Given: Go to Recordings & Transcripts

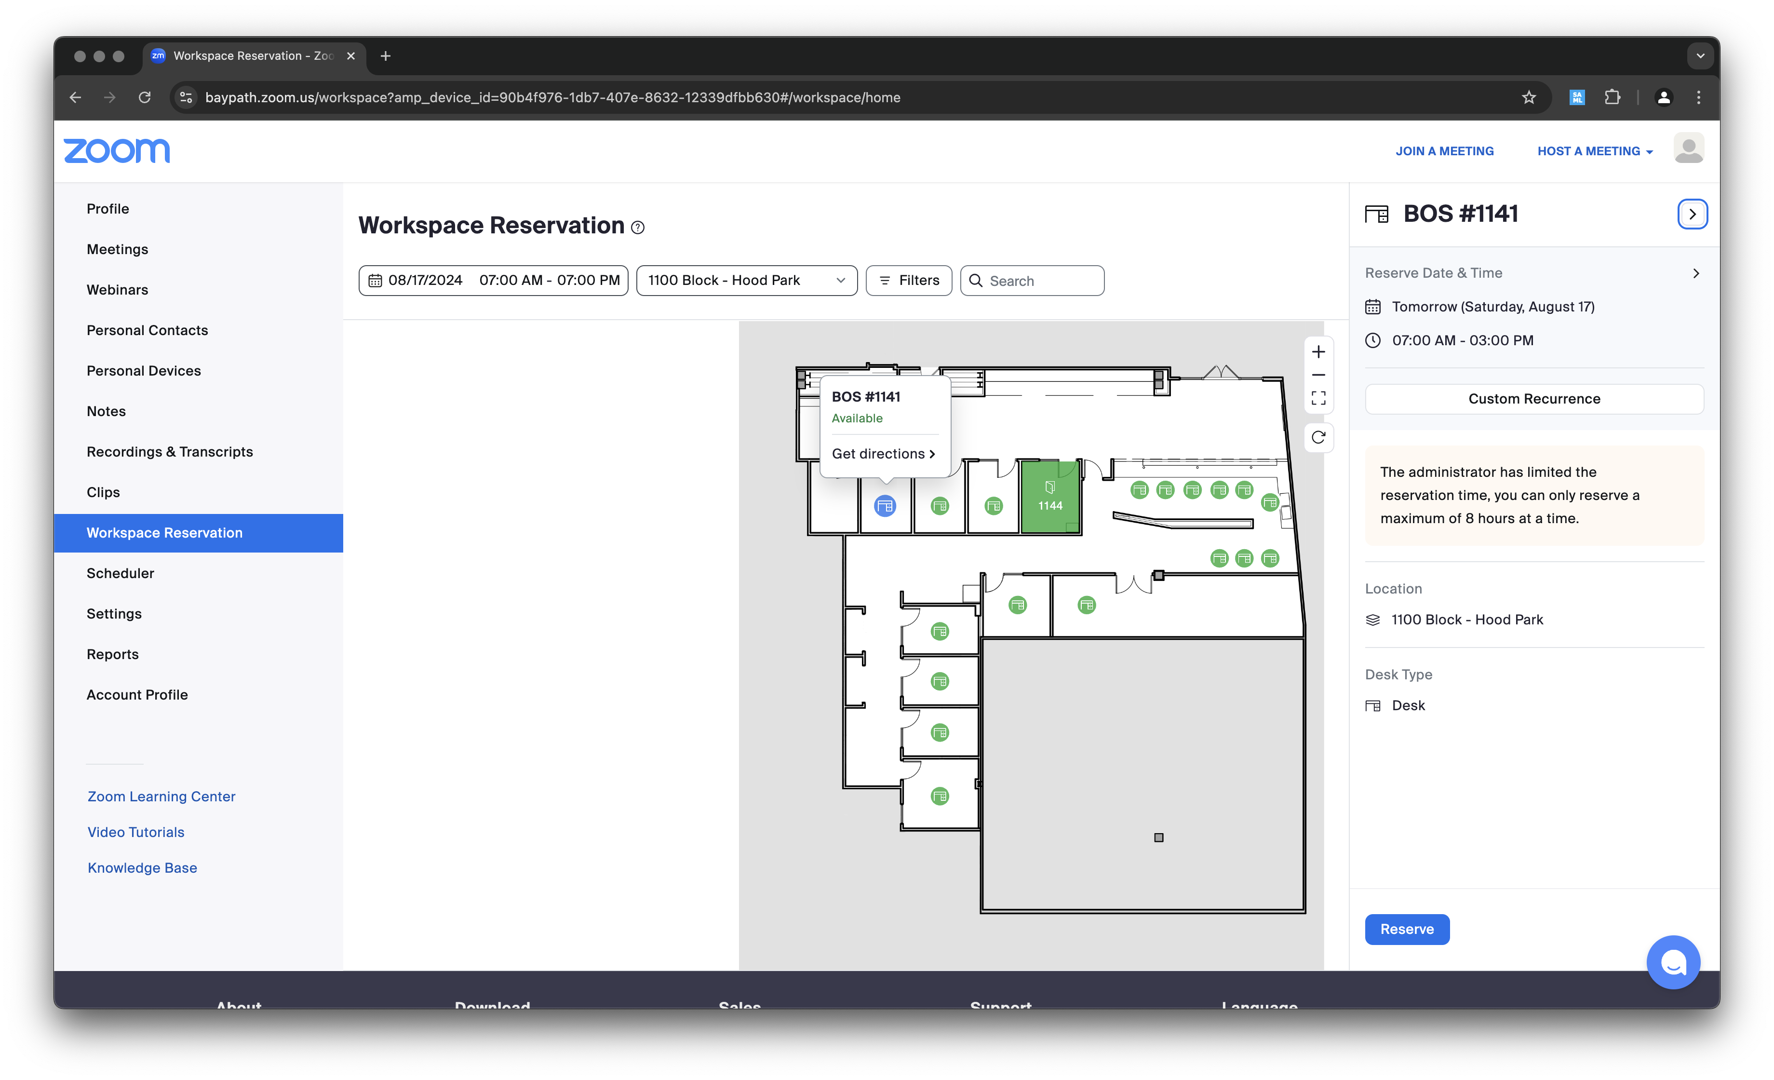Looking at the screenshot, I should (170, 451).
